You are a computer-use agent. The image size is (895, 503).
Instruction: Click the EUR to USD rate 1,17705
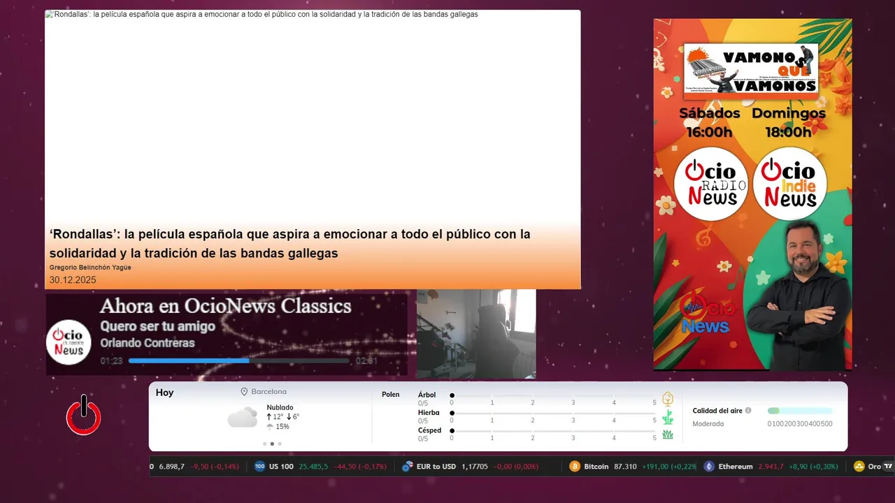[x=475, y=467]
